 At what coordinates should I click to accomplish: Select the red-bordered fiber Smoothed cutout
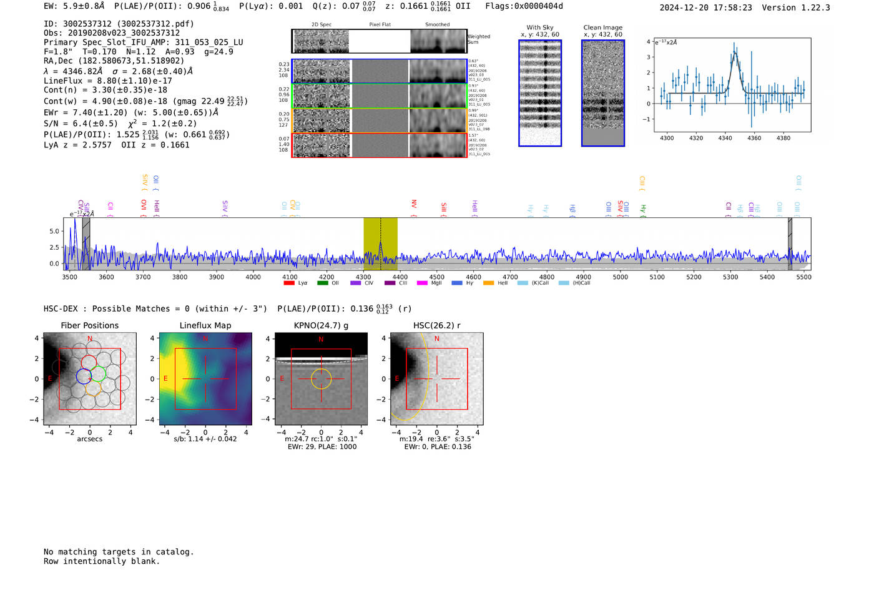point(438,145)
